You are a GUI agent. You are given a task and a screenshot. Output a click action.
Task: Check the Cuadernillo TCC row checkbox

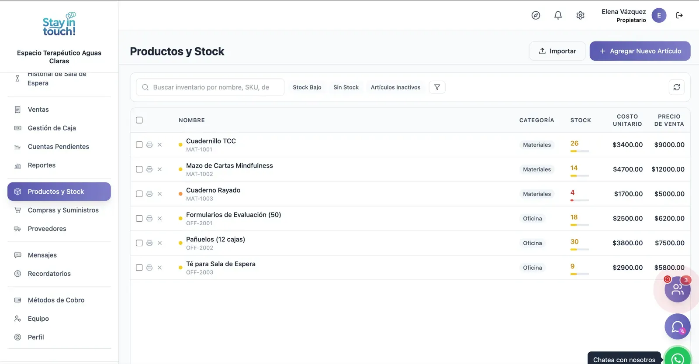139,145
